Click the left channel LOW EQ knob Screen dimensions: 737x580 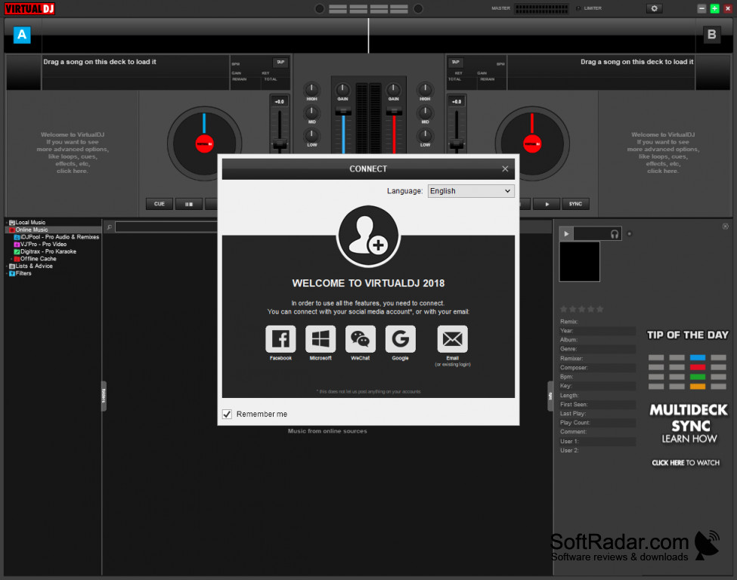[x=311, y=134]
